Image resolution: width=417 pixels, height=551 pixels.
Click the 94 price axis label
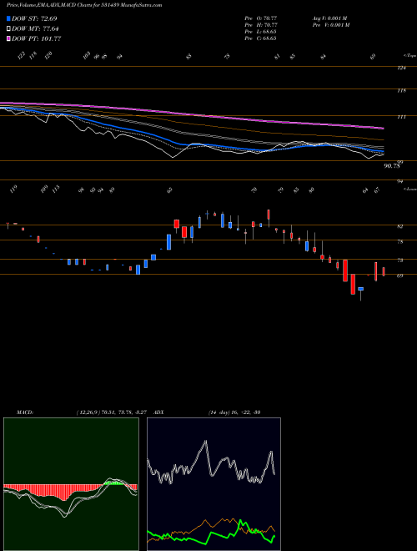click(400, 182)
